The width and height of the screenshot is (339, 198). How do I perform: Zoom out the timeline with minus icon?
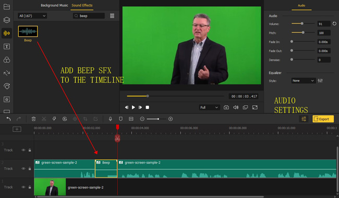142,119
